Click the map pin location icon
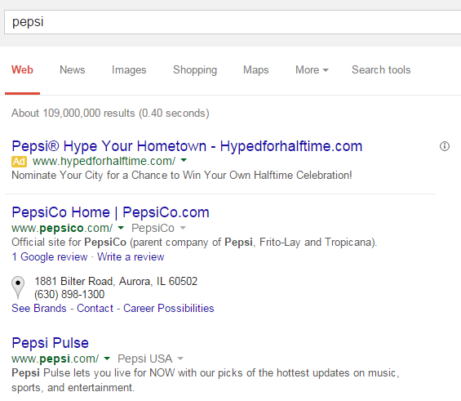Screen dimensions: 461x401 coord(18,287)
